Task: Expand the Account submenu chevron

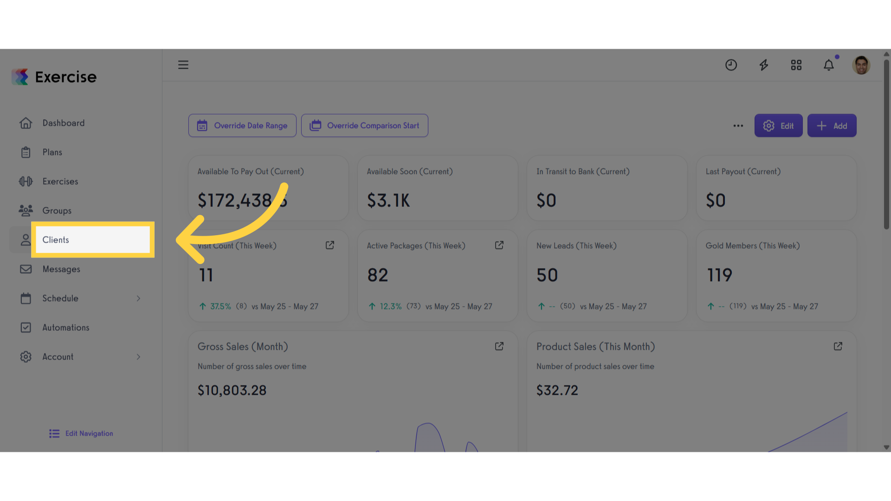Action: 138,357
